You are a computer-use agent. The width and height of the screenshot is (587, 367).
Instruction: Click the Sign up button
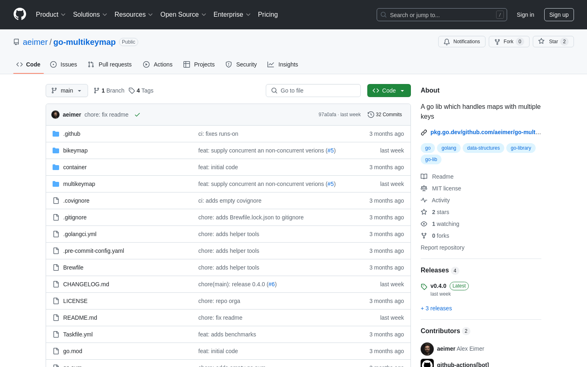(x=559, y=15)
